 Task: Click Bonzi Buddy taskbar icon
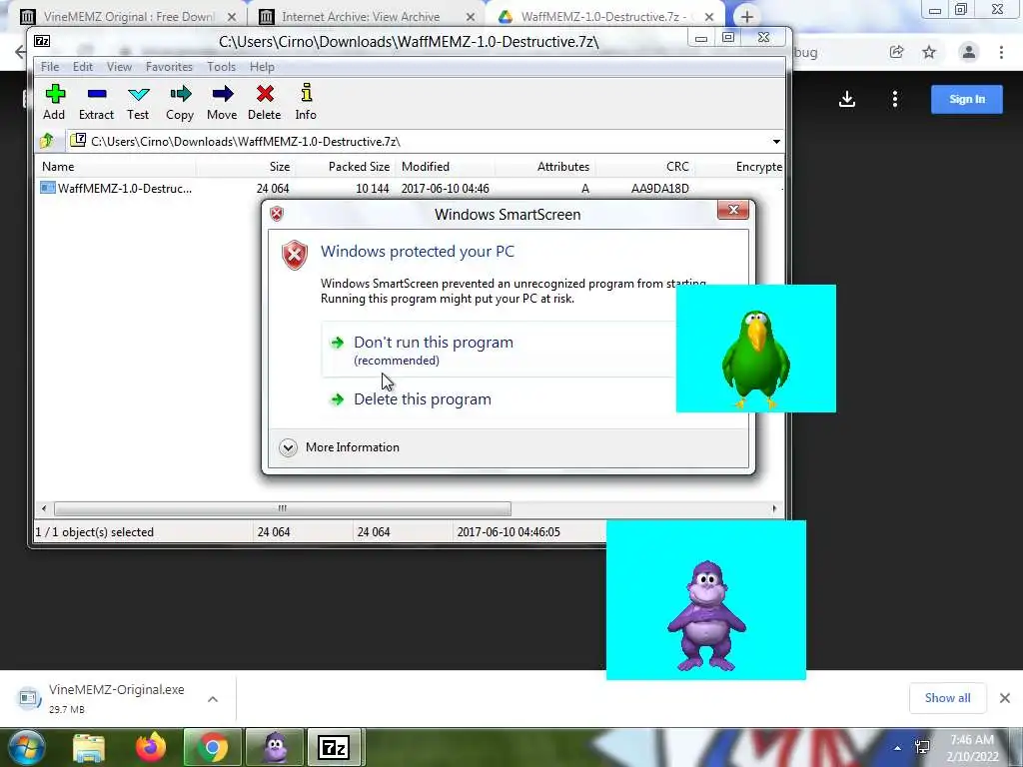(x=275, y=747)
